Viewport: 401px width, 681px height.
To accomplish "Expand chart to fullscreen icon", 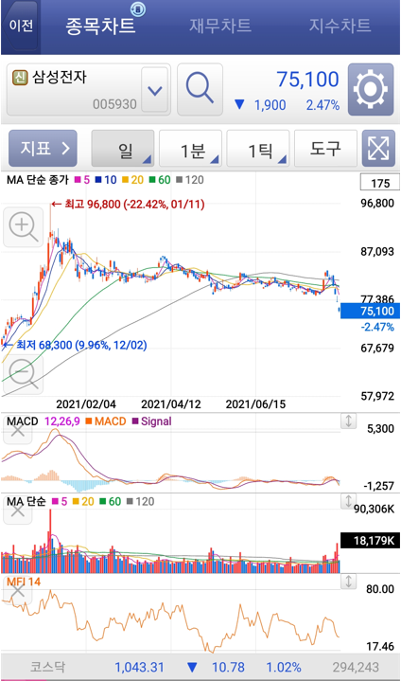I will coord(378,149).
